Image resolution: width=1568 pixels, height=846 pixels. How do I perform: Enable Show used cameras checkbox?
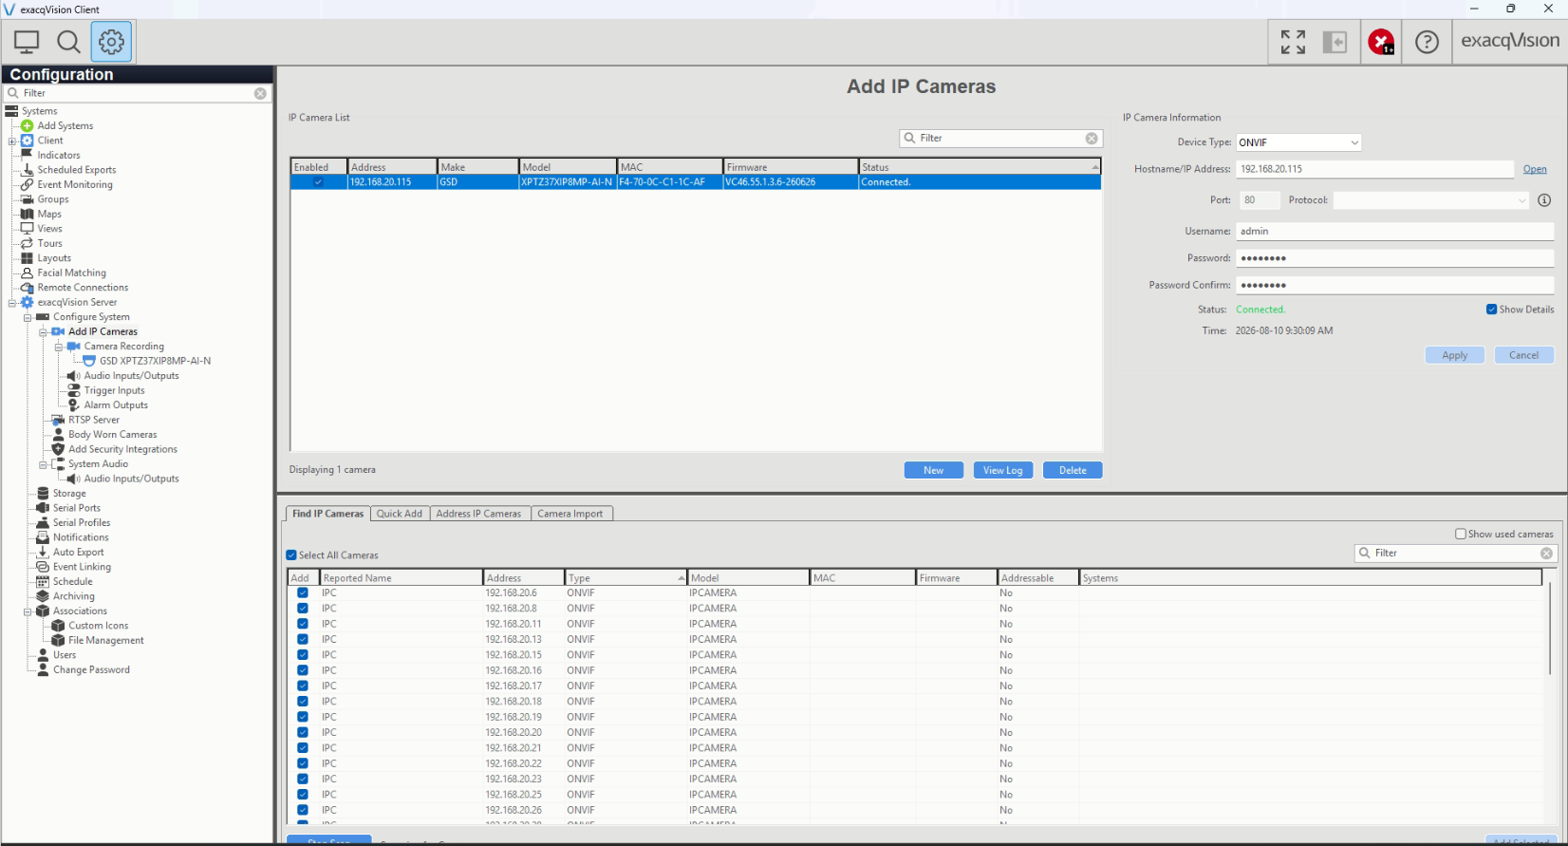click(x=1461, y=534)
